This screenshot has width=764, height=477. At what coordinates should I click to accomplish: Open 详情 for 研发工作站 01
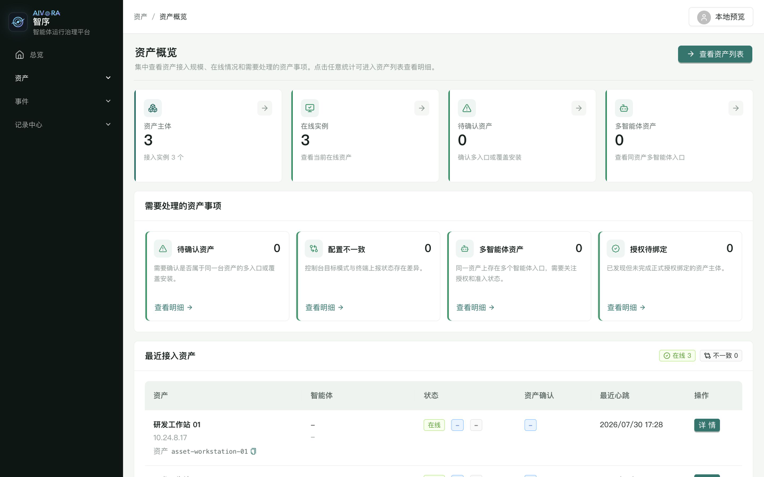point(707,425)
